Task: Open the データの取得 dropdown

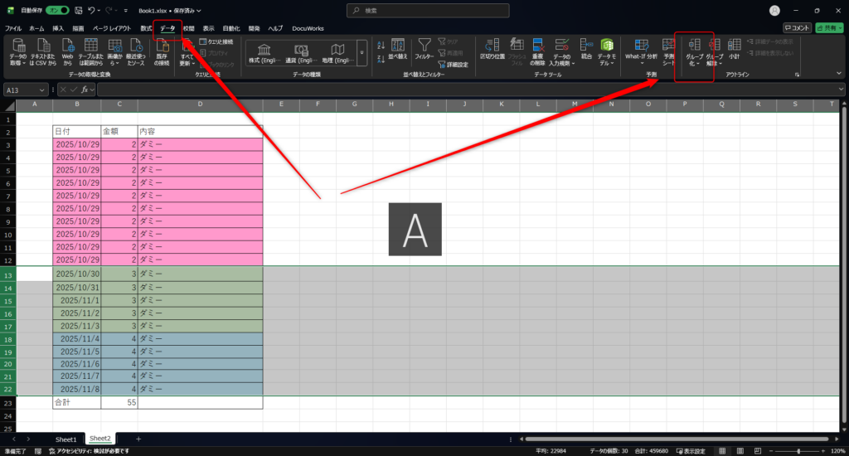Action: click(17, 63)
